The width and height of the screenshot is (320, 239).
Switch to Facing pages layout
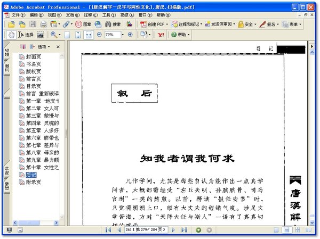point(308,230)
